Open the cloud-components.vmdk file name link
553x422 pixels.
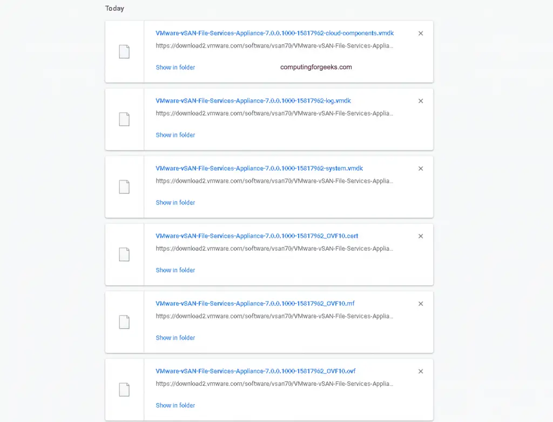point(275,33)
